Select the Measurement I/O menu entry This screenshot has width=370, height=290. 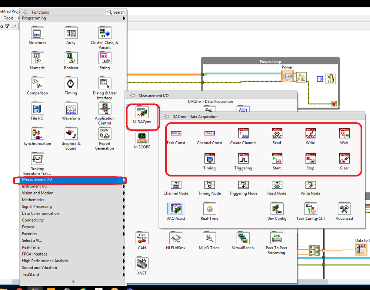[x=73, y=179]
